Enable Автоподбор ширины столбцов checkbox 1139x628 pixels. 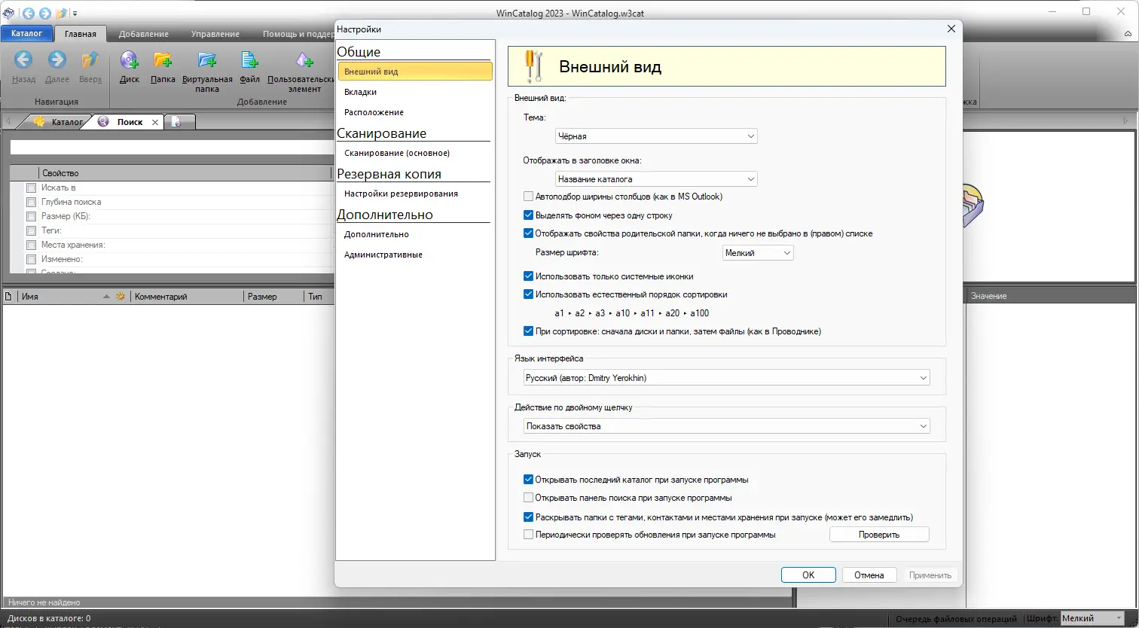click(x=528, y=197)
